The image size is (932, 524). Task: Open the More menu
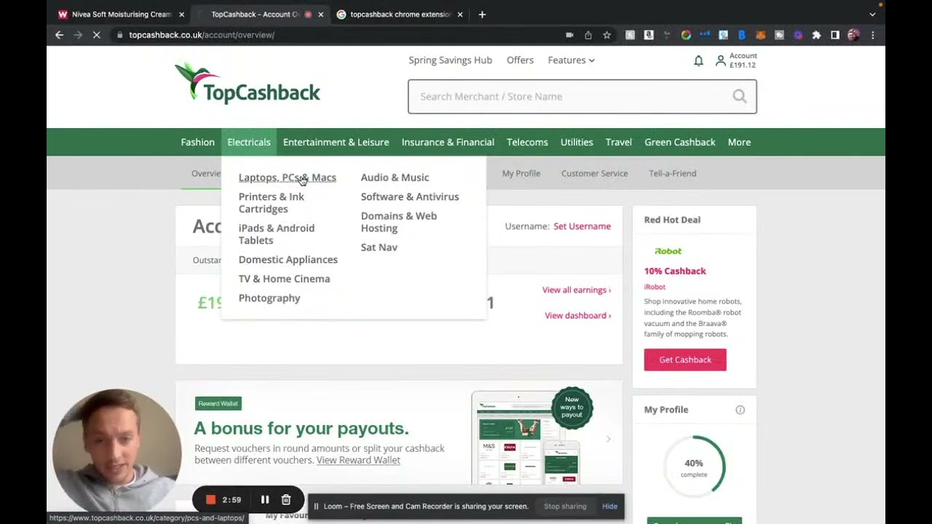[x=739, y=142]
